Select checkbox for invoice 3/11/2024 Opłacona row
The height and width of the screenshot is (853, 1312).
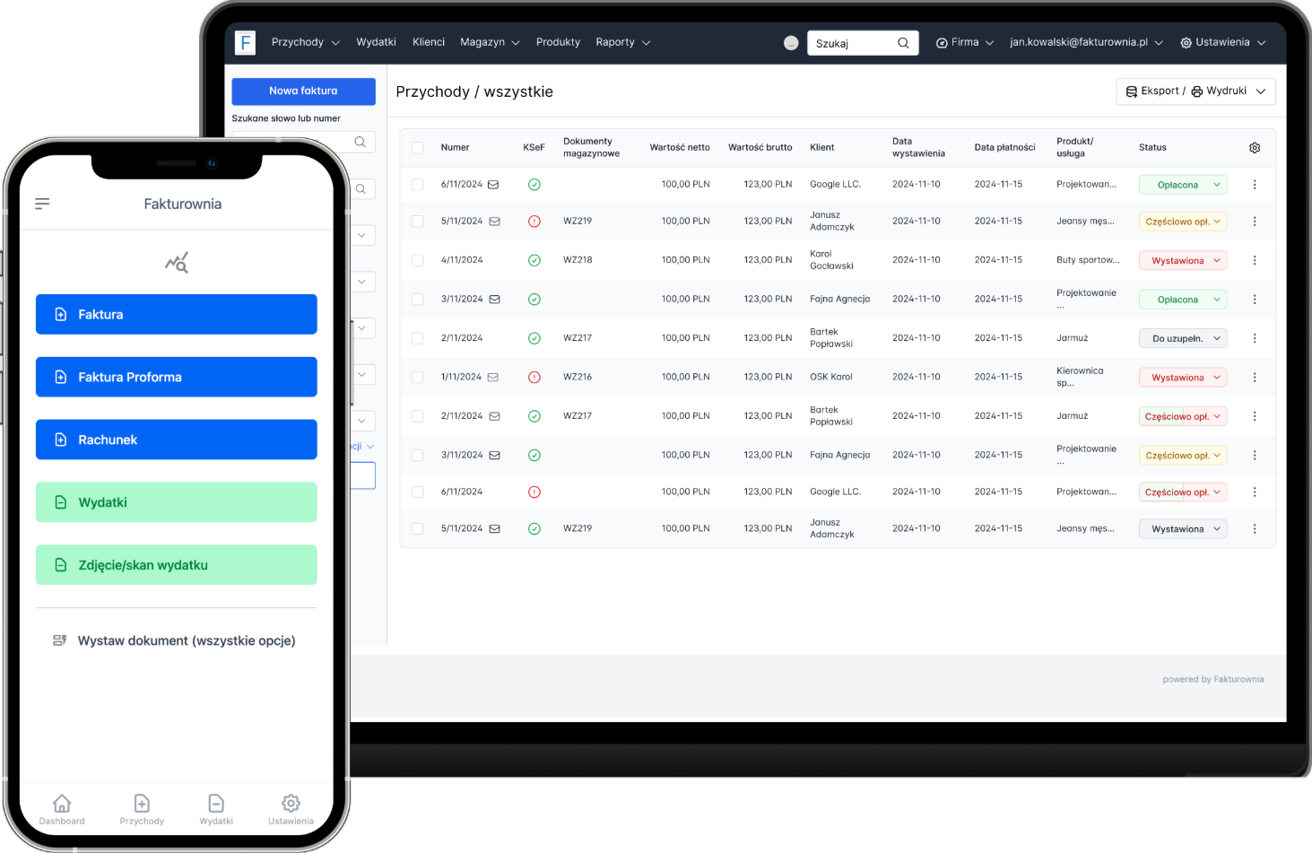[417, 300]
